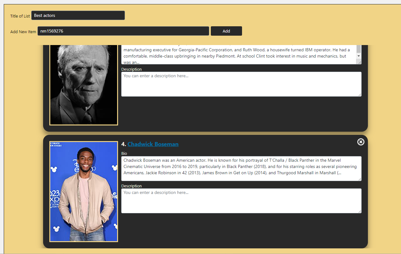Click the "Bio" label above Chadwick's bio
This screenshot has height=254, width=401.
pyautogui.click(x=124, y=154)
